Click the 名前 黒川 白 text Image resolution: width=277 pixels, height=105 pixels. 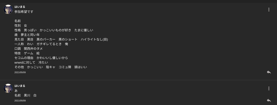tap(25, 95)
